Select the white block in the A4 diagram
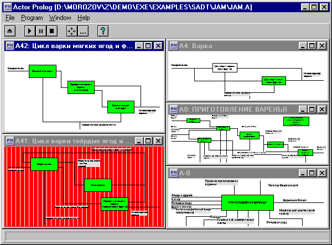Viewport: 332px width, 245px height. 225,67
